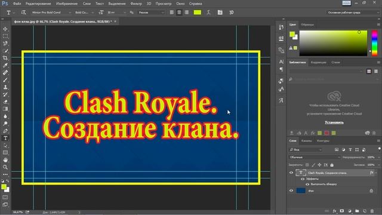The width and height of the screenshot is (382, 215).
Task: Click right align text button
Action: [x=186, y=13]
